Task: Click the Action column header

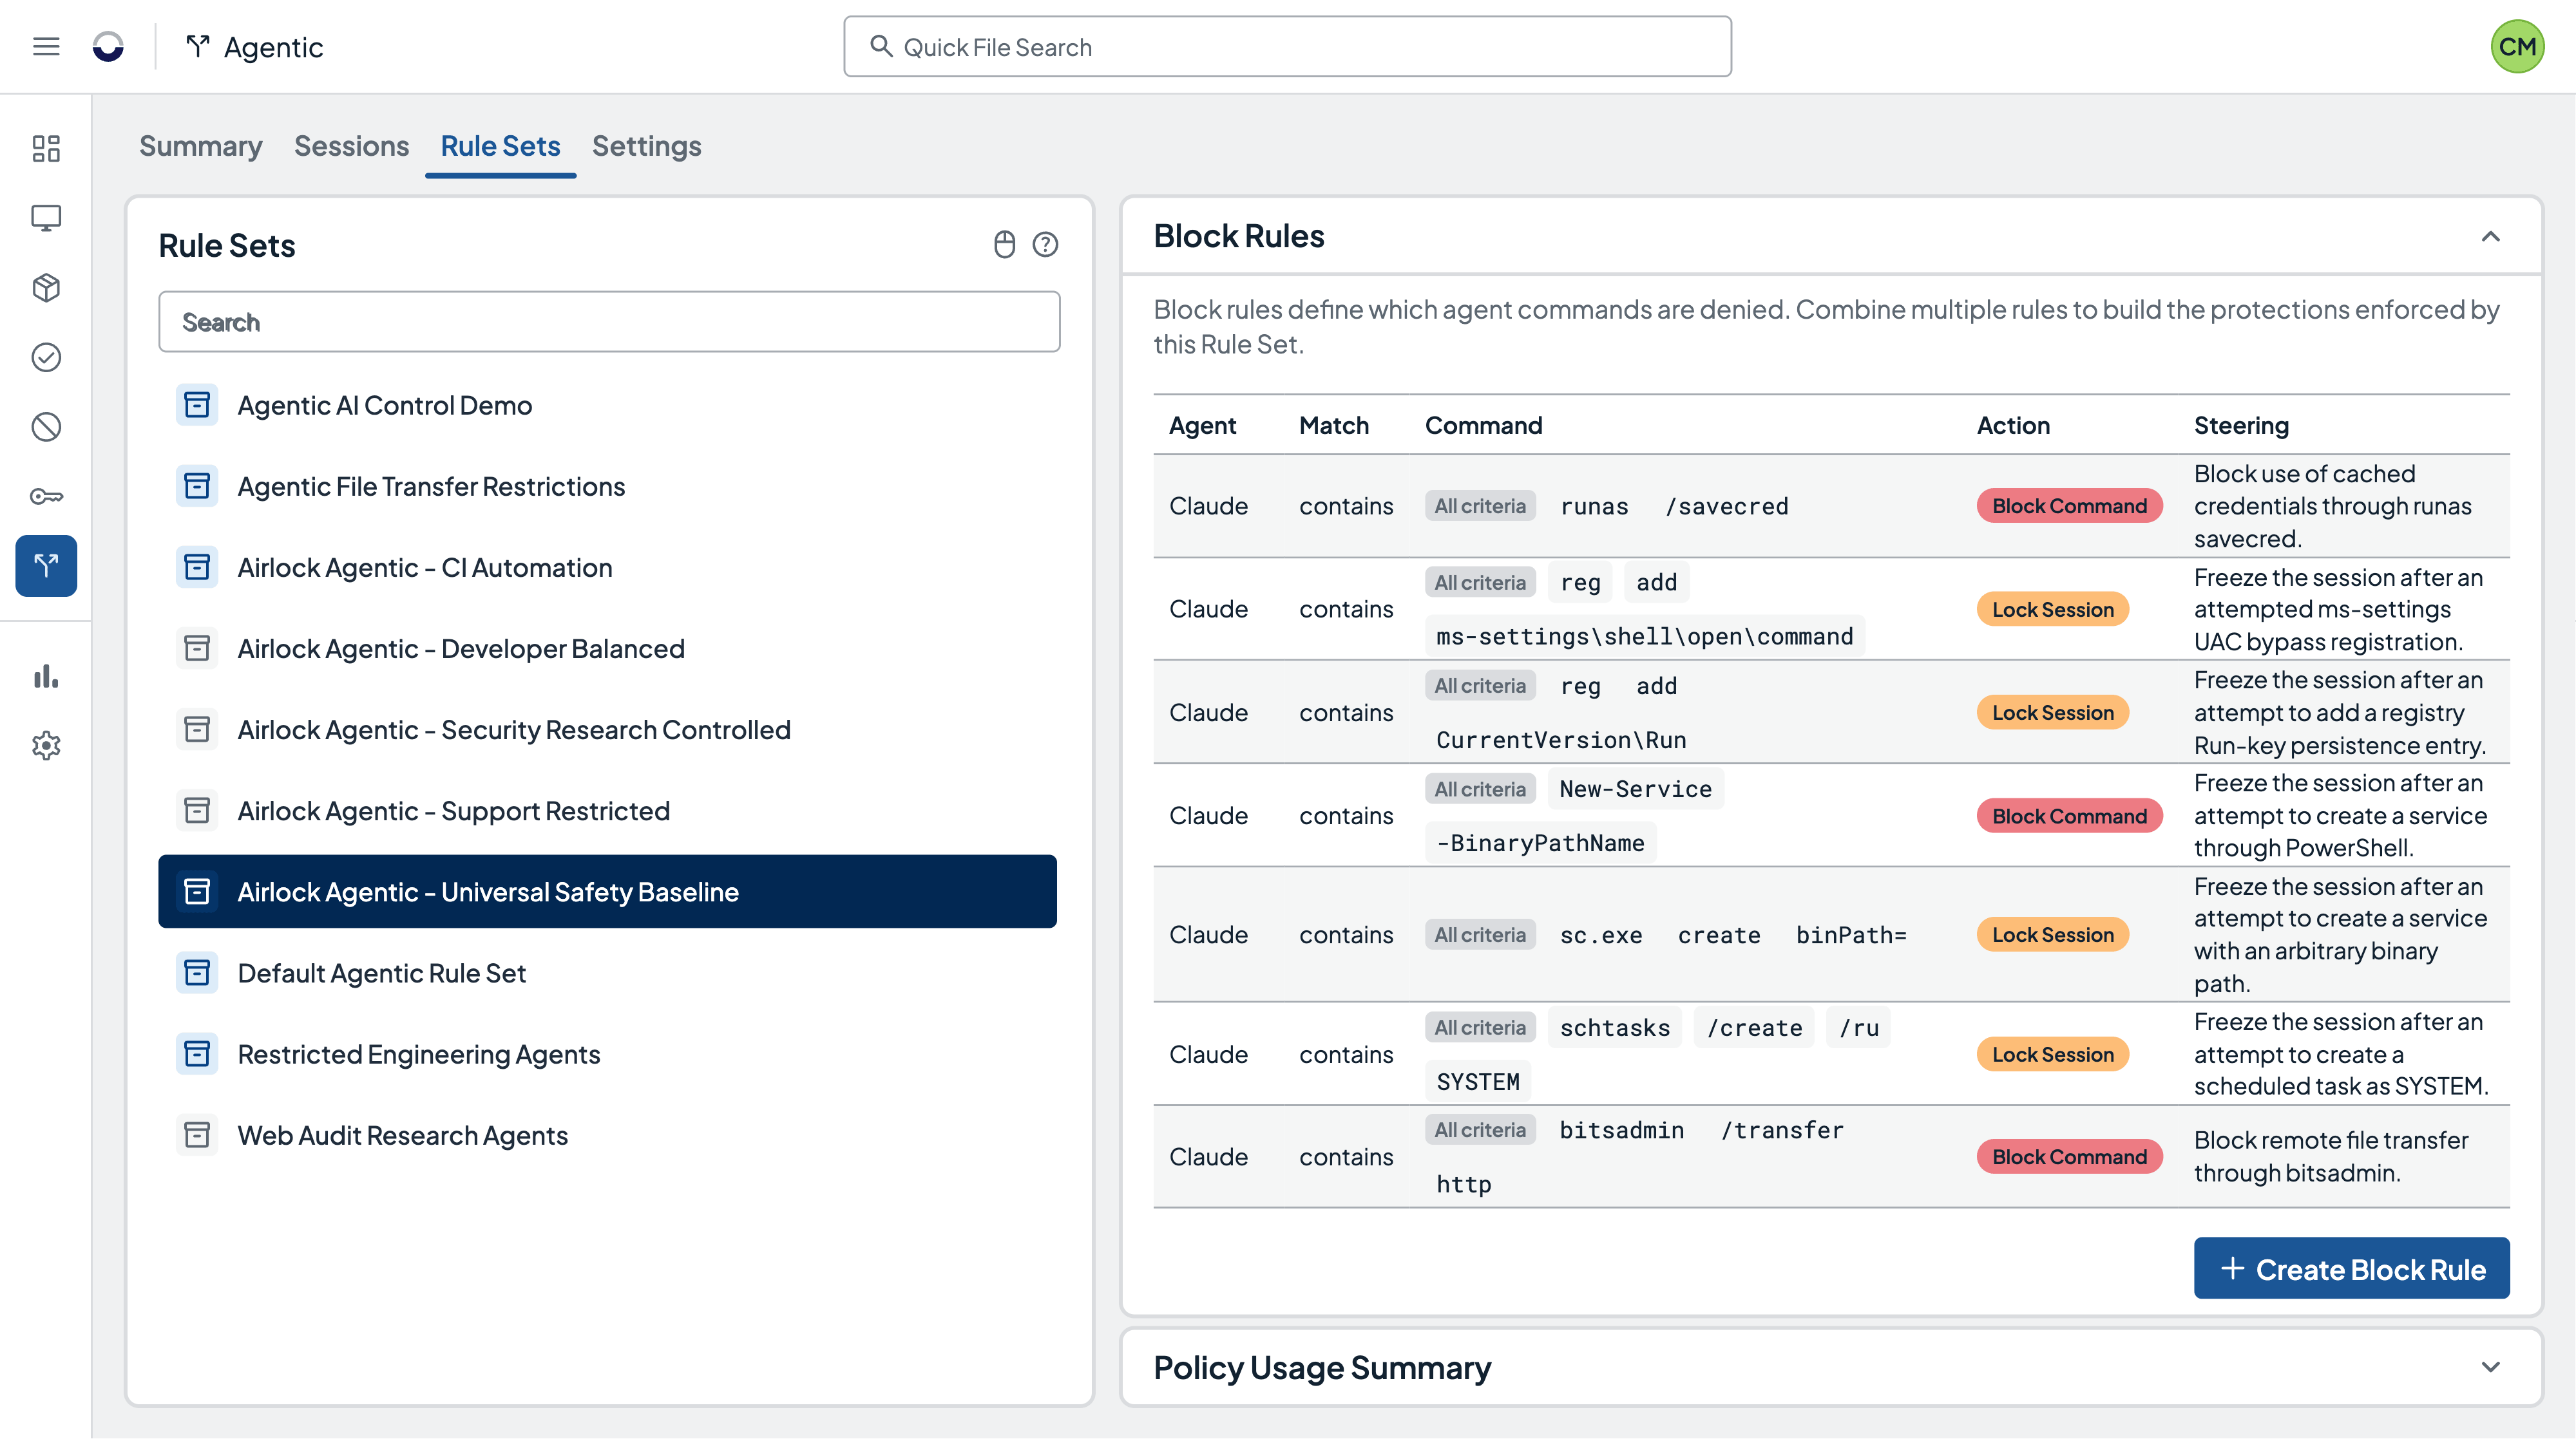Action: coord(2012,426)
